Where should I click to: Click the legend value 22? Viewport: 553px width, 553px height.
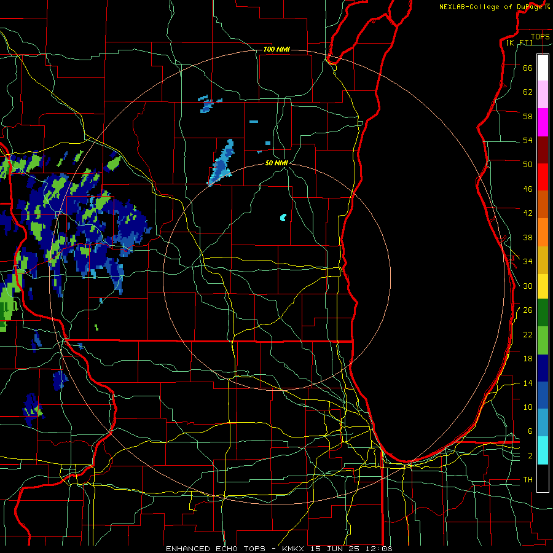click(x=528, y=334)
